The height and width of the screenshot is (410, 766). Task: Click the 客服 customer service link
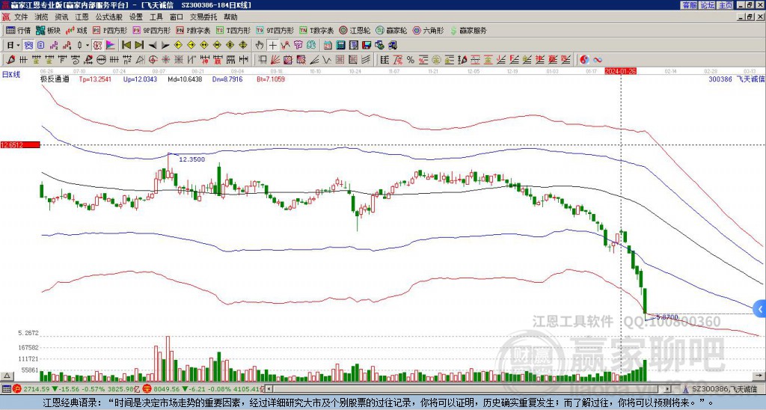689,5
